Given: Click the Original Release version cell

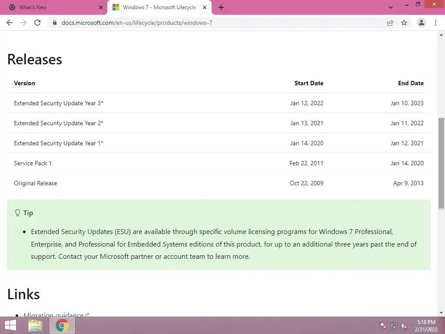Looking at the screenshot, I should (x=36, y=183).
